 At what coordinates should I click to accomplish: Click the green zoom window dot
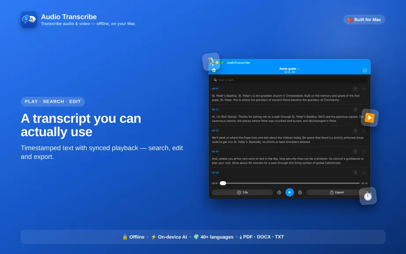click(x=222, y=63)
